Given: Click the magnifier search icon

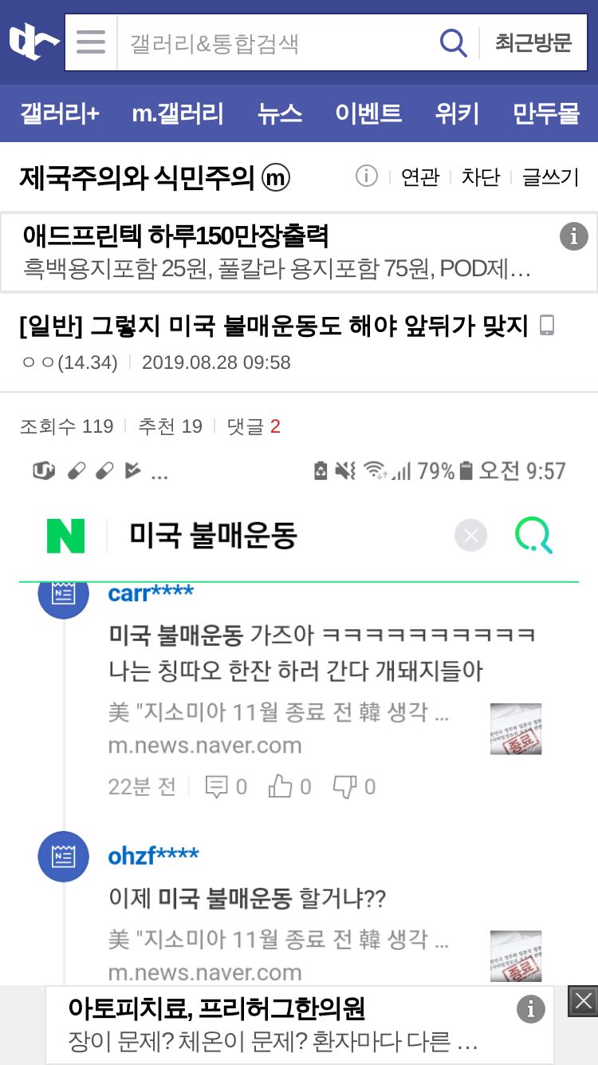Looking at the screenshot, I should 453,42.
